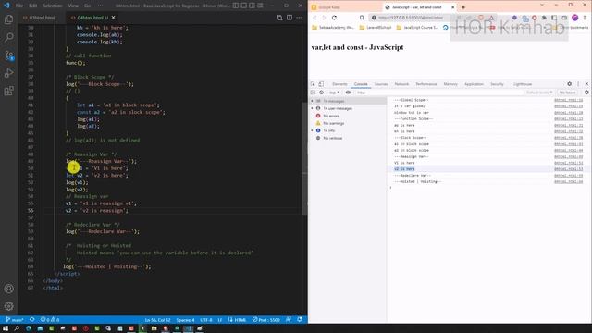
Task: Split the VS Code editor right
Action: click(x=290, y=18)
